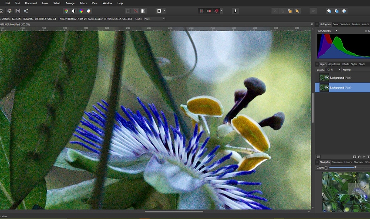Toggle the snapping magnet icon
Screen dimensions: 370x219
click(x=216, y=11)
